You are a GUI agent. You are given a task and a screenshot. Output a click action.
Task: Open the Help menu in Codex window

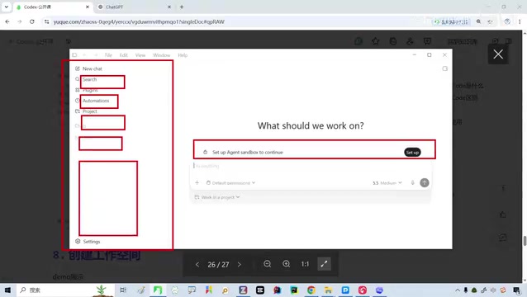coord(183,55)
